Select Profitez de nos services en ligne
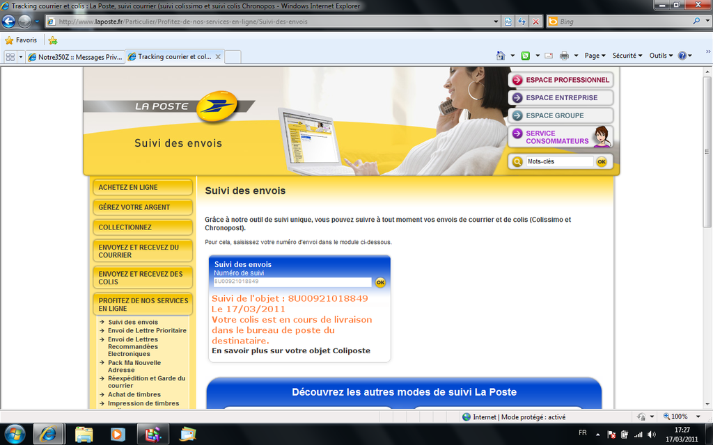Viewport: 713px width, 445px height. pos(143,305)
